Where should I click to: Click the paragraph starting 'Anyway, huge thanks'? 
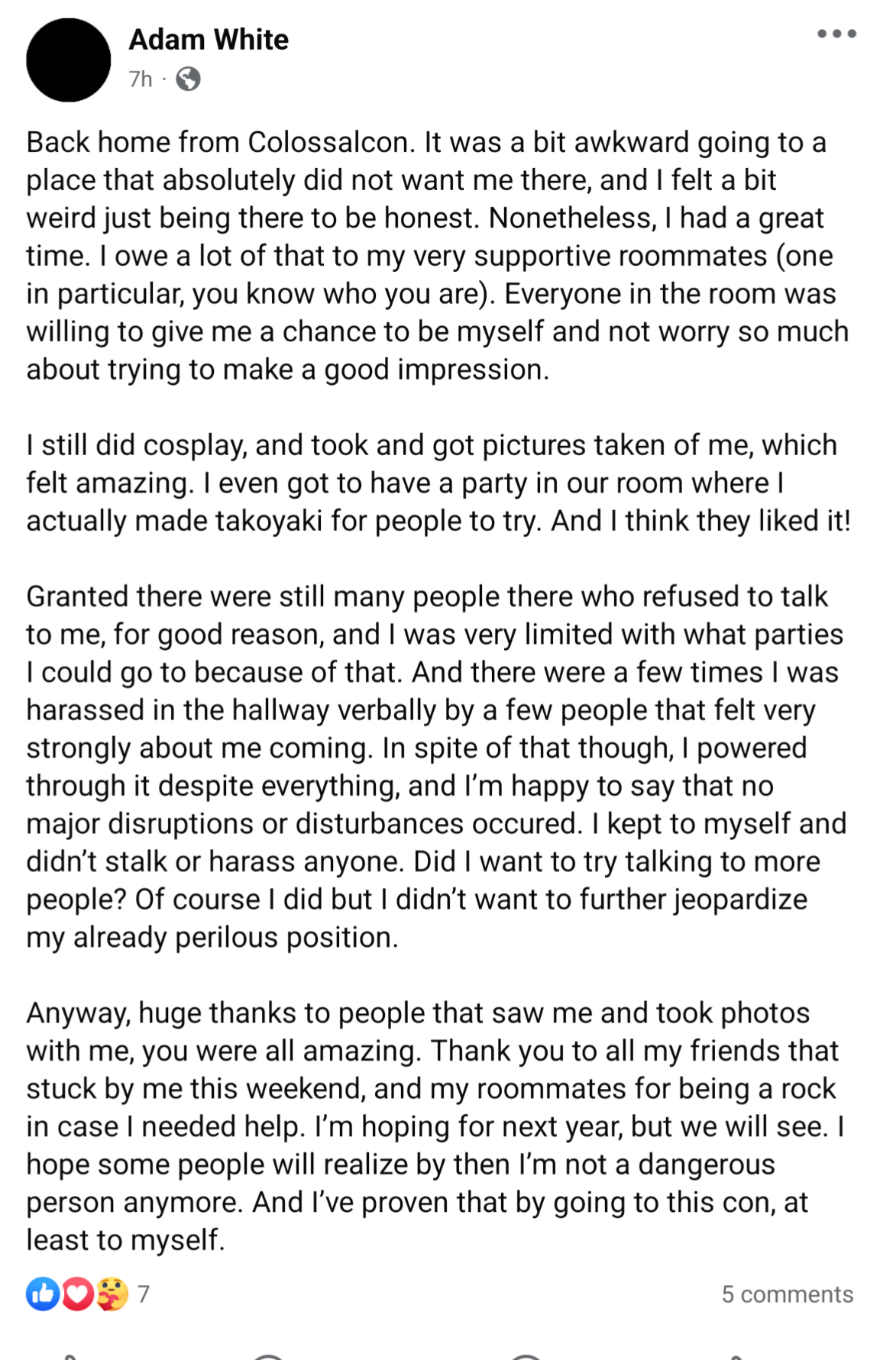coord(435,1126)
